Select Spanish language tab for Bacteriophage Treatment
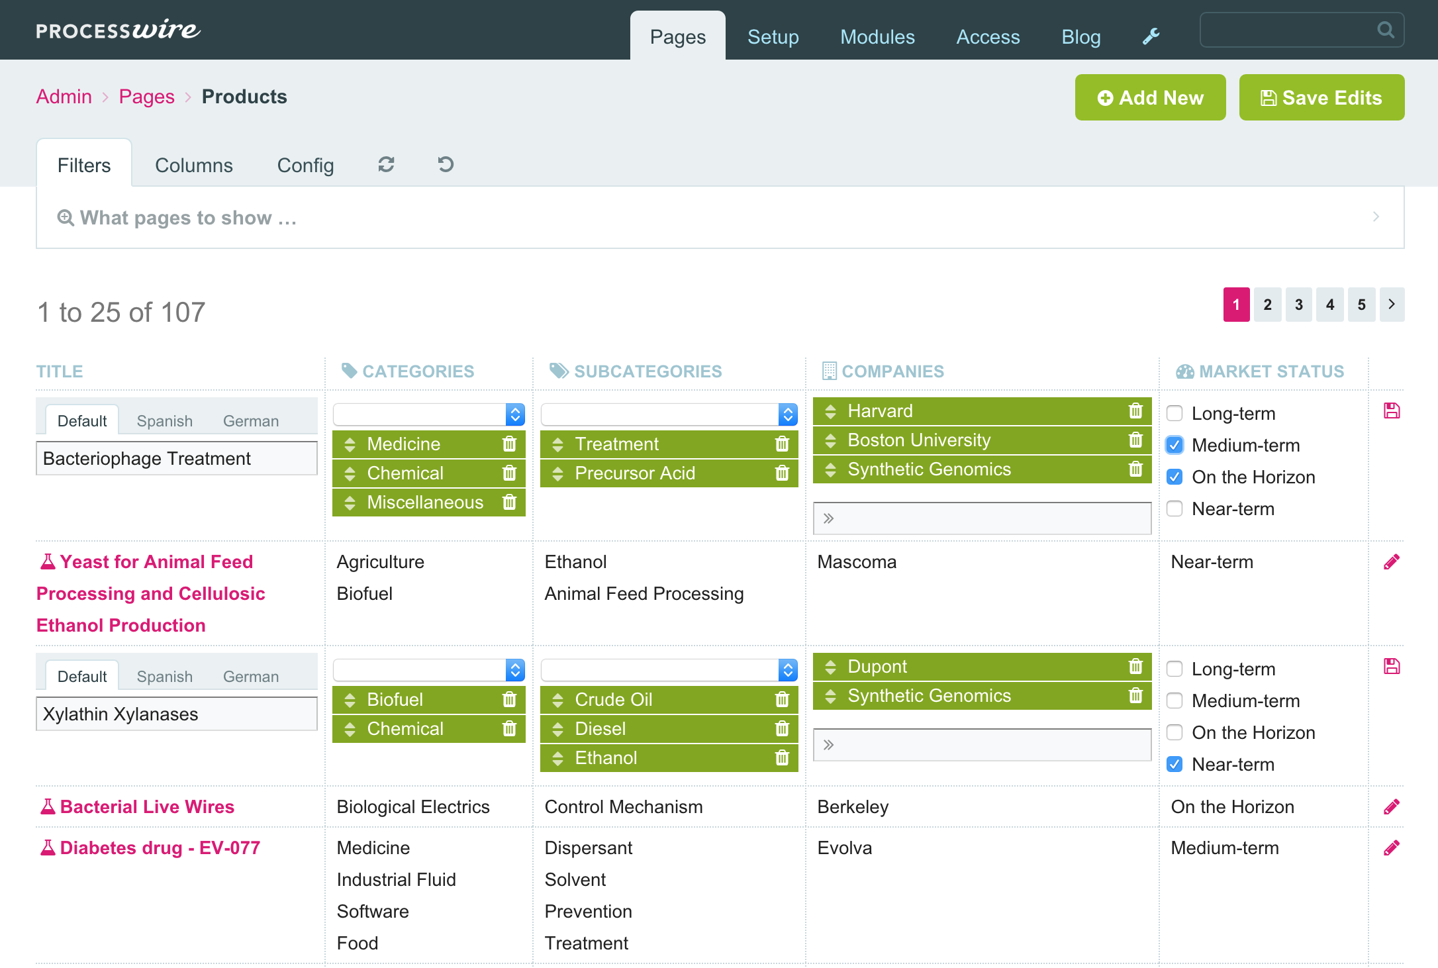 165,421
